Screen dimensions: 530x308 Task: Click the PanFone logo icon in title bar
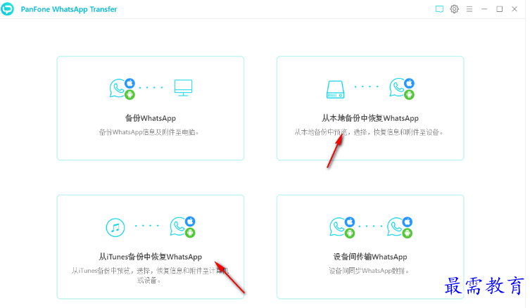tap(8, 9)
